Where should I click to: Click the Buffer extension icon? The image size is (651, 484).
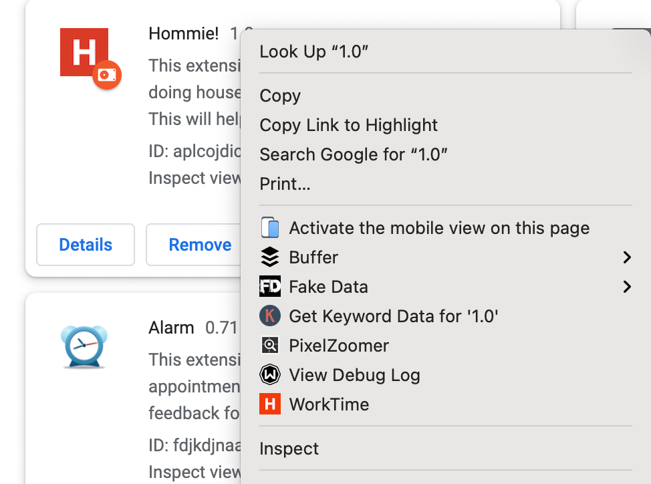(269, 257)
